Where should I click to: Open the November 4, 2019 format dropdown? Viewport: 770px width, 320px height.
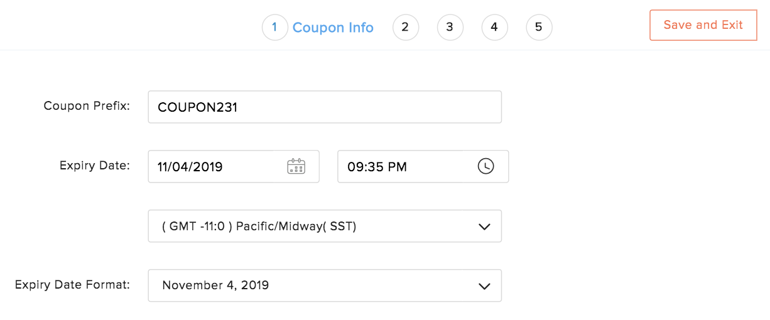(314, 285)
